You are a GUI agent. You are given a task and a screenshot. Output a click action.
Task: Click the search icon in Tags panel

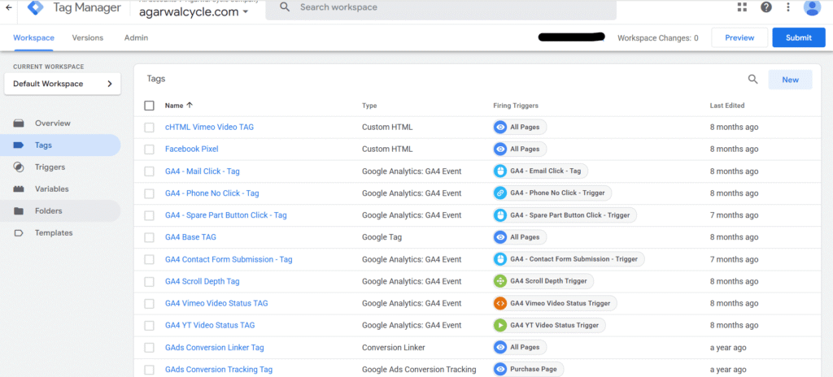click(x=752, y=79)
